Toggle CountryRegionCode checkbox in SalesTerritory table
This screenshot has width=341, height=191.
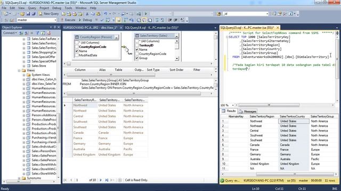pyautogui.click(x=137, y=54)
